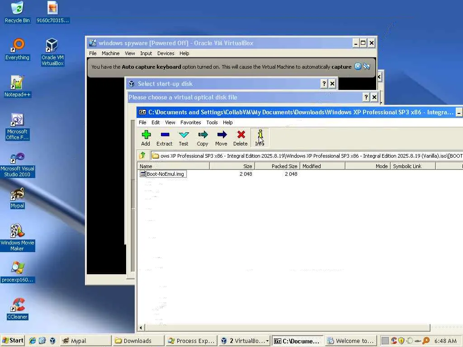Image resolution: width=463 pixels, height=347 pixels.
Task: Switch to Process Explorer taskbar button
Action: 191,341
